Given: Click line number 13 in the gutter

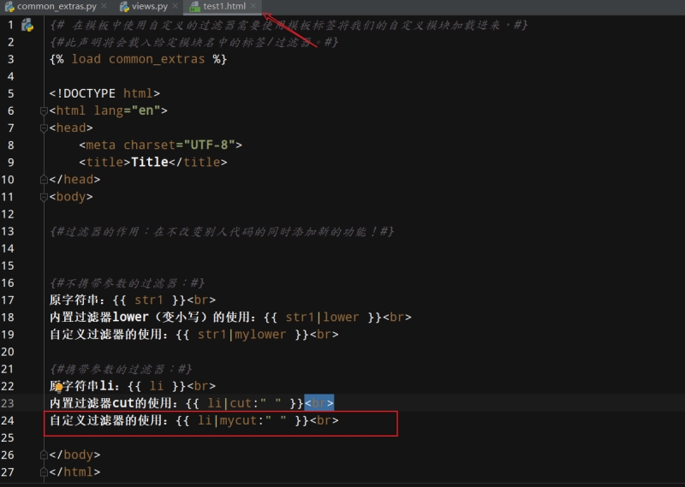Looking at the screenshot, I should point(9,232).
